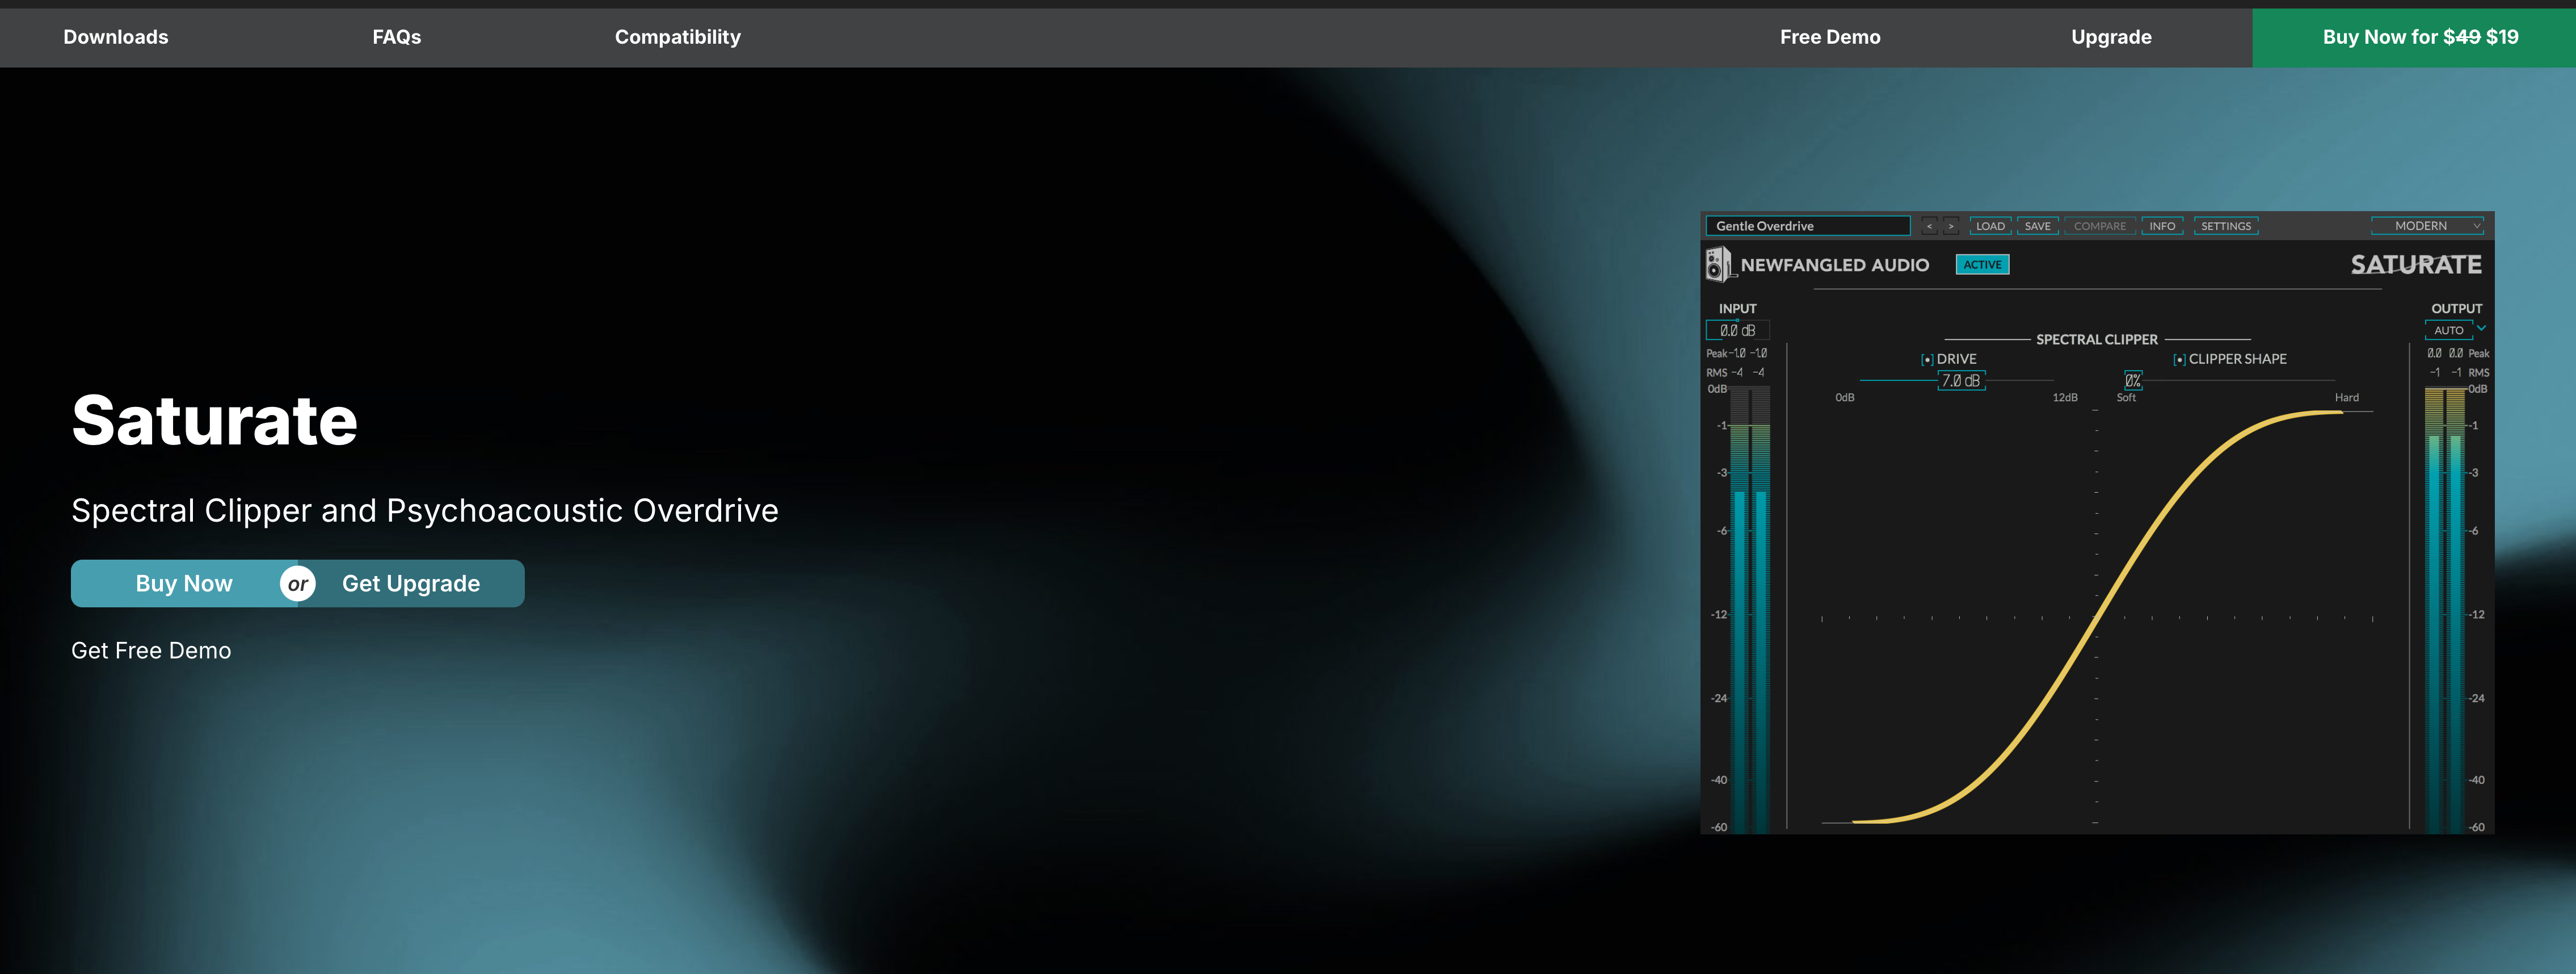Open the Gentle Overdrive preset name field

tap(1807, 226)
